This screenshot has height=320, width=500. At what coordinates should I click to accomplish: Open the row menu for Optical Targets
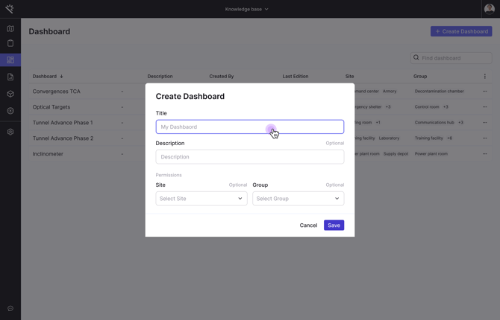[484, 107]
